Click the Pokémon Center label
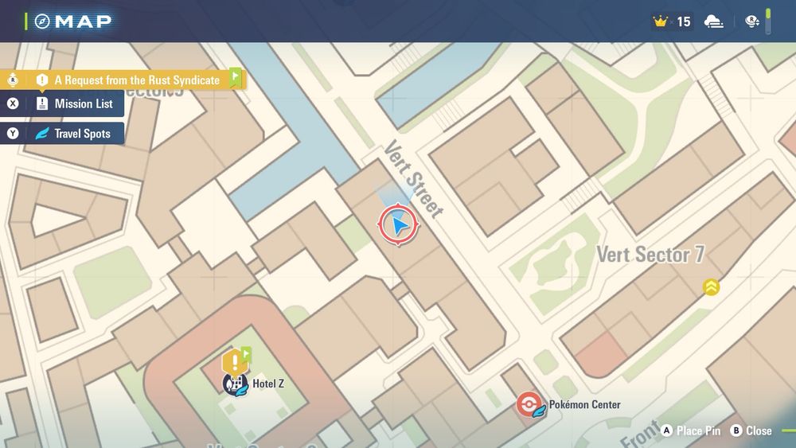The image size is (796, 448). tap(584, 405)
